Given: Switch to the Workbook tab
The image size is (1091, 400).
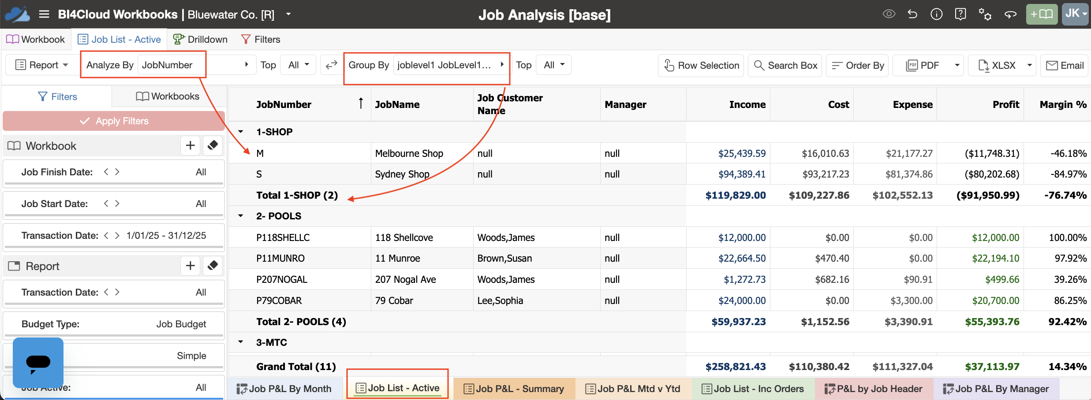Looking at the screenshot, I should pyautogui.click(x=36, y=39).
